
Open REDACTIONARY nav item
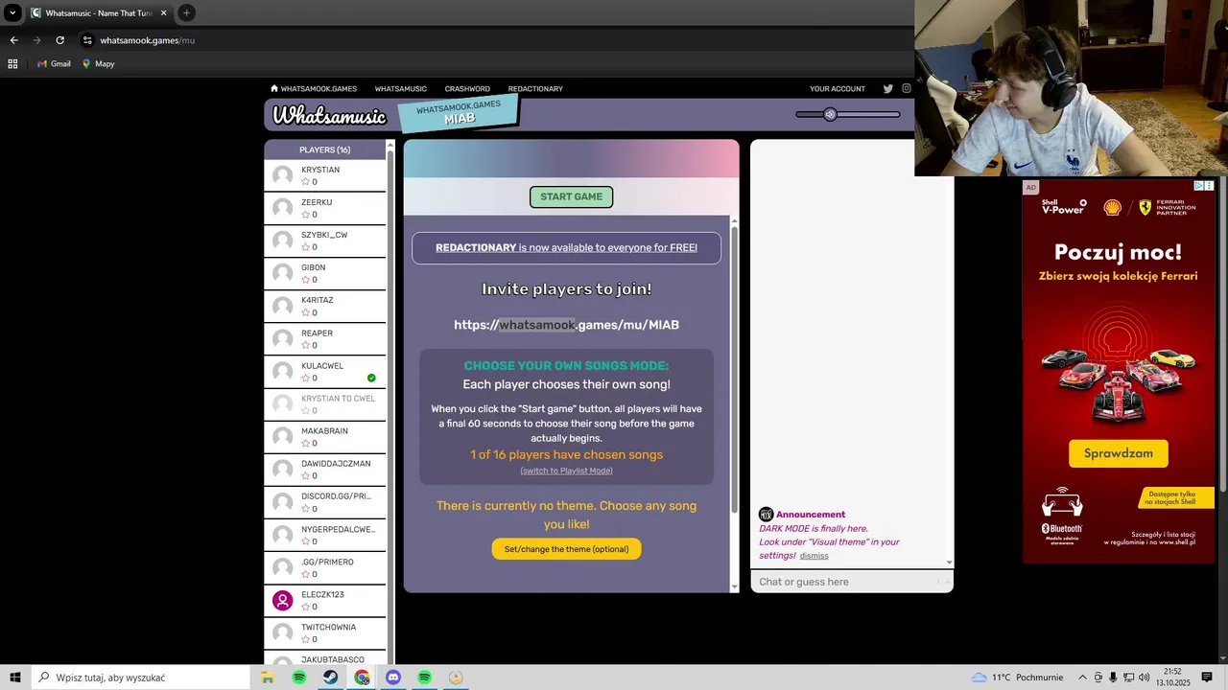click(535, 88)
